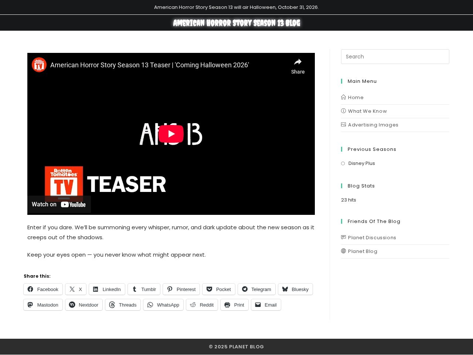Viewport: 473px width, 355px height.
Task: Open the What We Know page
Action: pos(367,111)
